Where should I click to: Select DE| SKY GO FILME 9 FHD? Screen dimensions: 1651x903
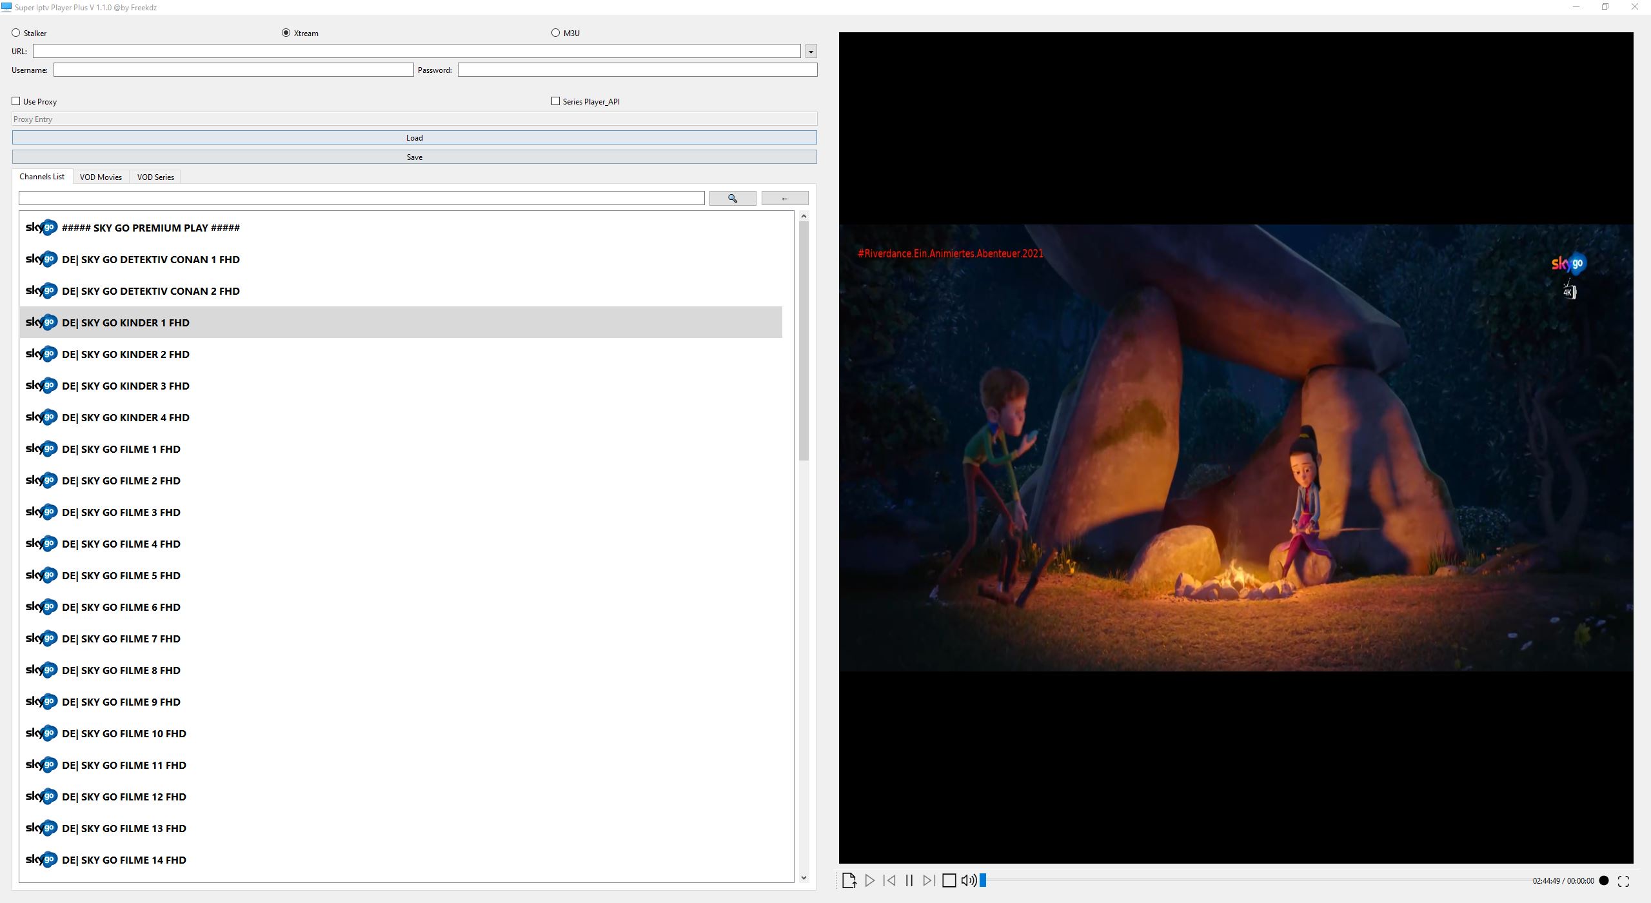[x=400, y=702]
